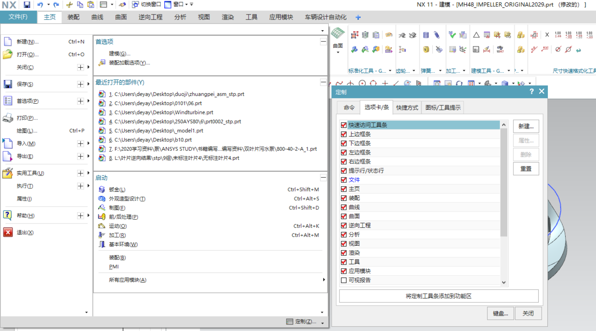The image size is (596, 331).
Task: Click 定制(Z)... at the File menu bottom
Action: [302, 322]
